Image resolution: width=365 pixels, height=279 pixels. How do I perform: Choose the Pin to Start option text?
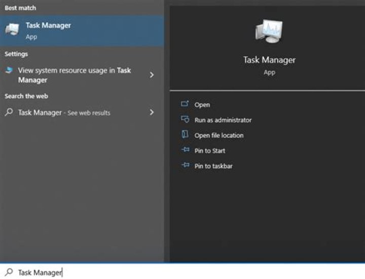coord(209,151)
